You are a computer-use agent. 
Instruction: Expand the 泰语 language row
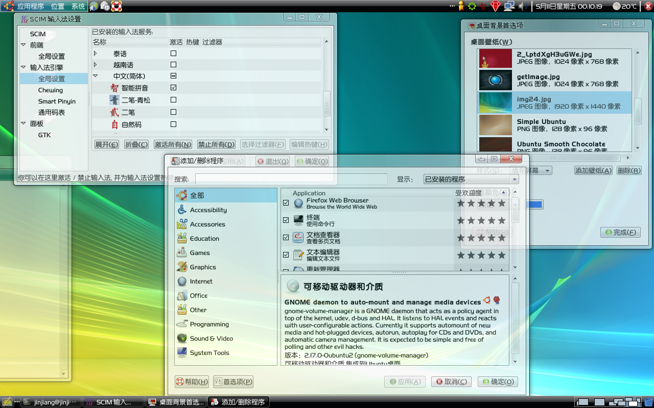(x=96, y=53)
